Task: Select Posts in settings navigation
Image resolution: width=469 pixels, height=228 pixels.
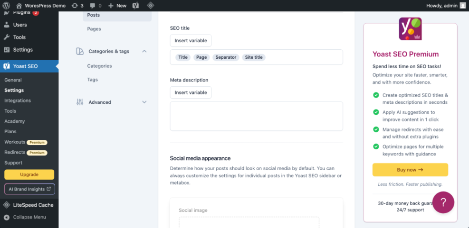Action: [x=117, y=15]
